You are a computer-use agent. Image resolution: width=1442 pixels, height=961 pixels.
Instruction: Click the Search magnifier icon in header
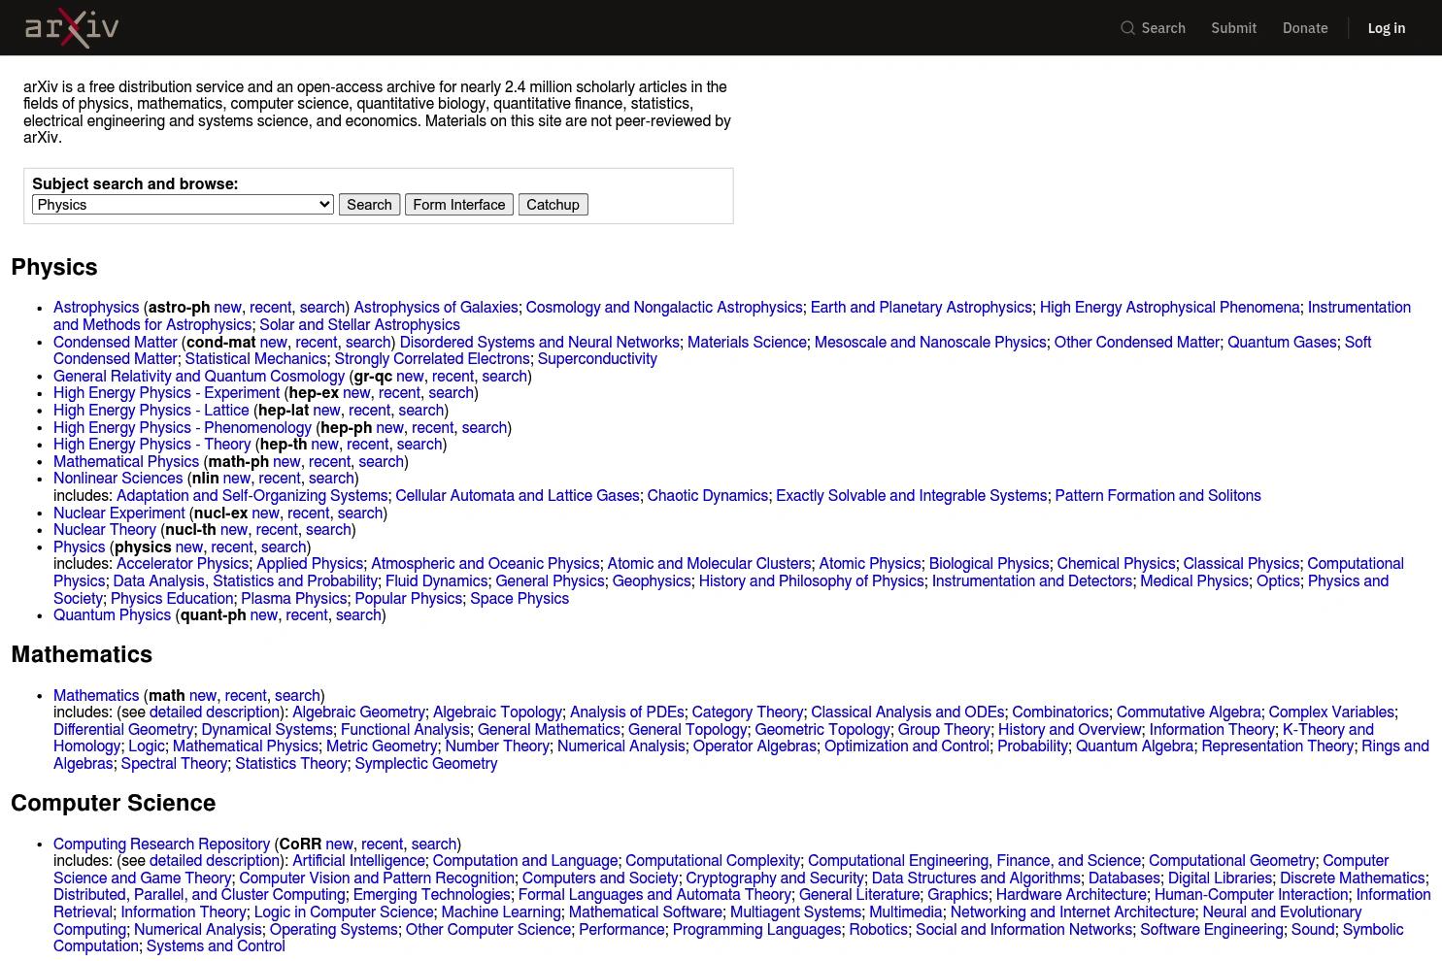1127,28
